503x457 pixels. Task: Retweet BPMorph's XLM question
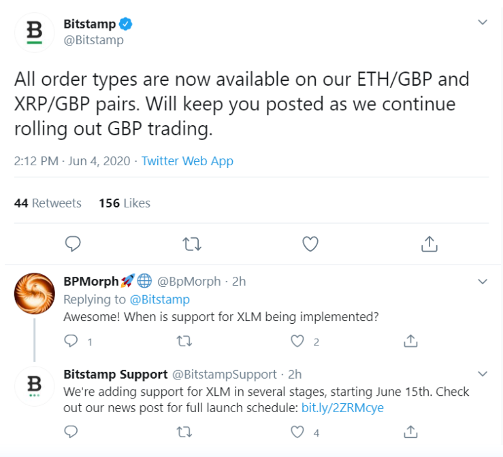[x=184, y=341]
